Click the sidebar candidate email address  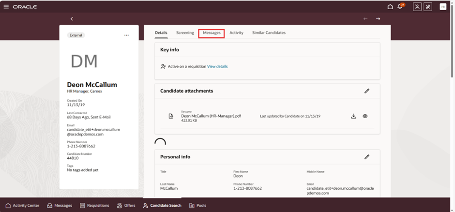point(93,132)
